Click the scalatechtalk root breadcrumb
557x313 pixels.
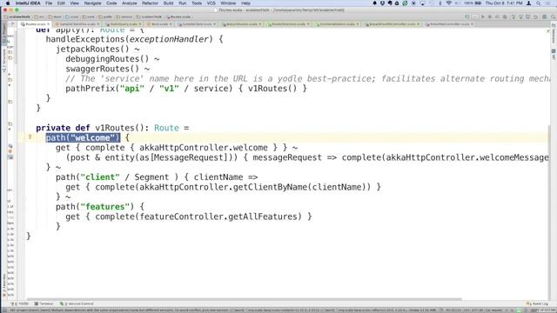point(17,17)
